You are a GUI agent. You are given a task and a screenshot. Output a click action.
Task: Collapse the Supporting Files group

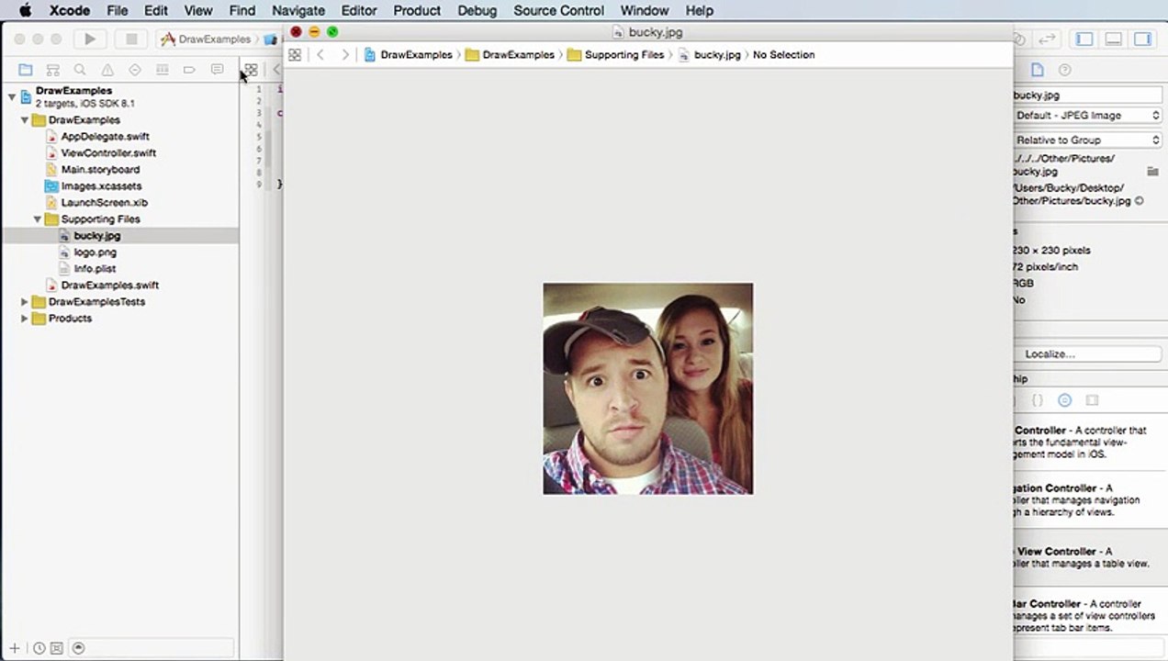[38, 219]
